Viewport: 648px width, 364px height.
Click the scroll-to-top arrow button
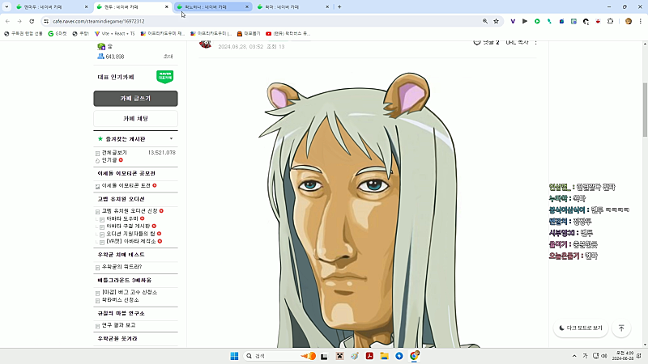point(621,328)
